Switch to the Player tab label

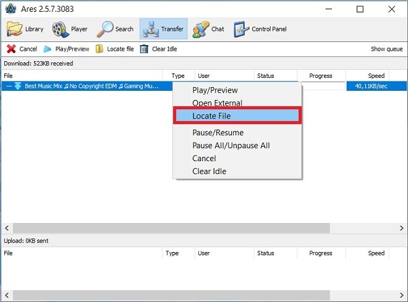tap(79, 29)
